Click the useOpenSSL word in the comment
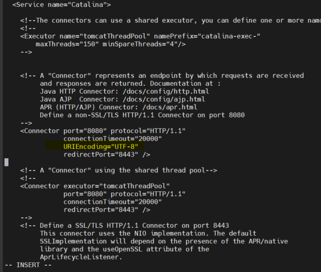This screenshot has width=321, height=272. click(x=123, y=249)
